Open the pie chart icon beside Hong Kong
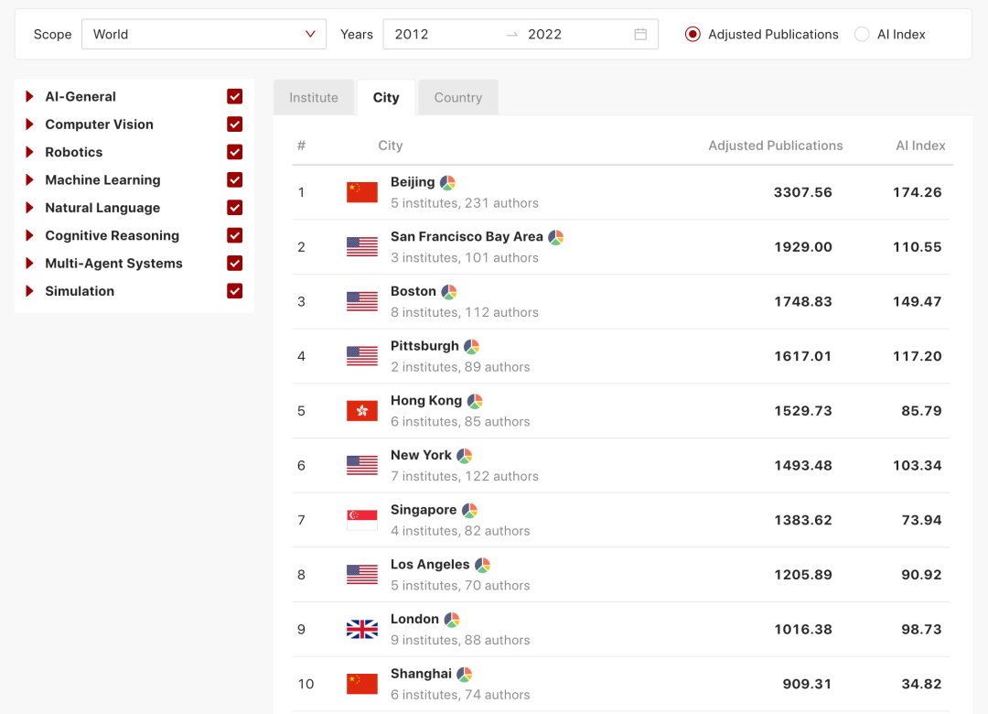This screenshot has width=988, height=714. coord(475,401)
